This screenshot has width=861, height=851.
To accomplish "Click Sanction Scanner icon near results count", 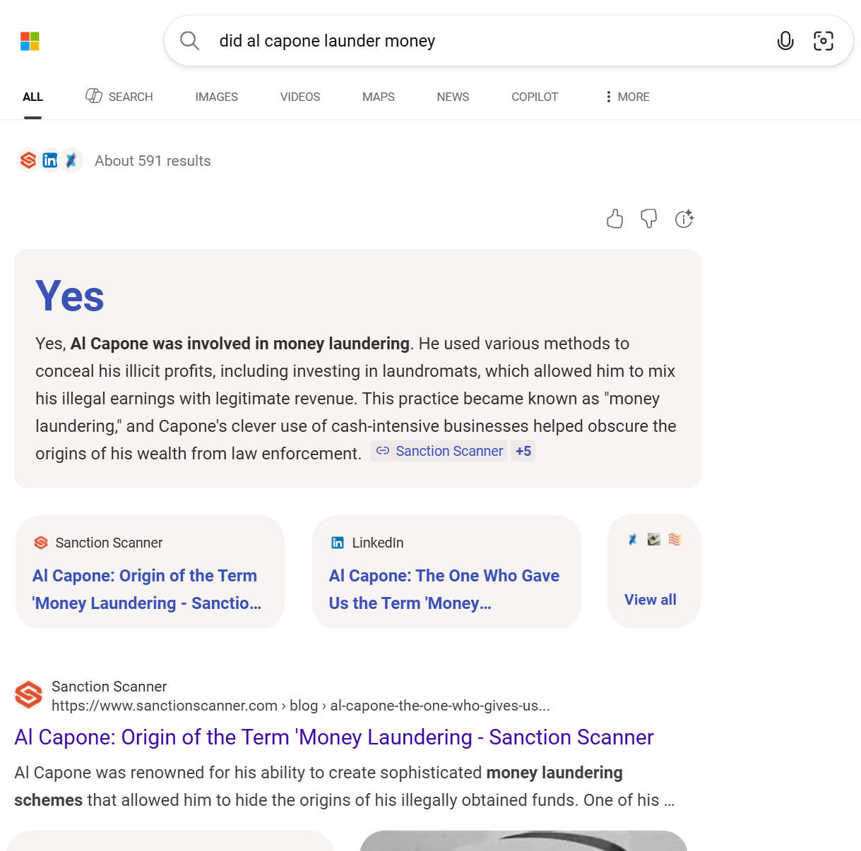I will click(x=28, y=161).
